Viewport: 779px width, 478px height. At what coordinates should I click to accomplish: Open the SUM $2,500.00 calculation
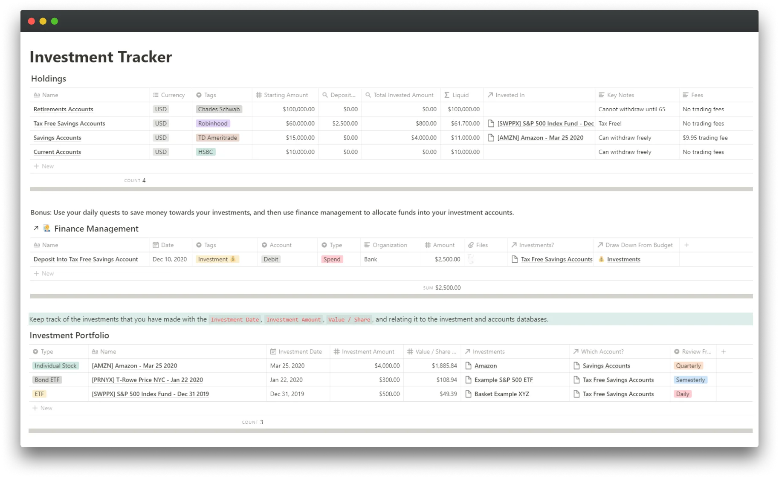(442, 288)
